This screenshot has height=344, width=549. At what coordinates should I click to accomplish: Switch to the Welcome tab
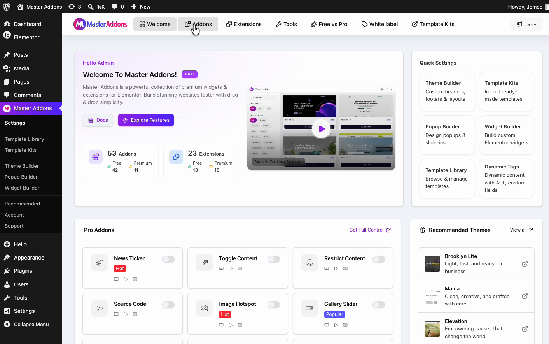click(x=155, y=24)
